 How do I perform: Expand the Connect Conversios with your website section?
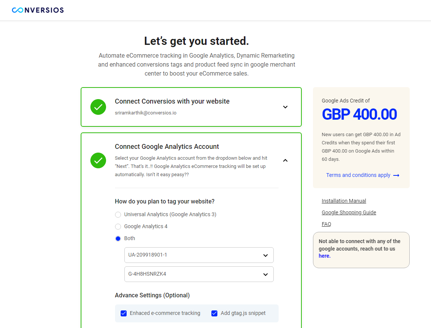pos(285,107)
